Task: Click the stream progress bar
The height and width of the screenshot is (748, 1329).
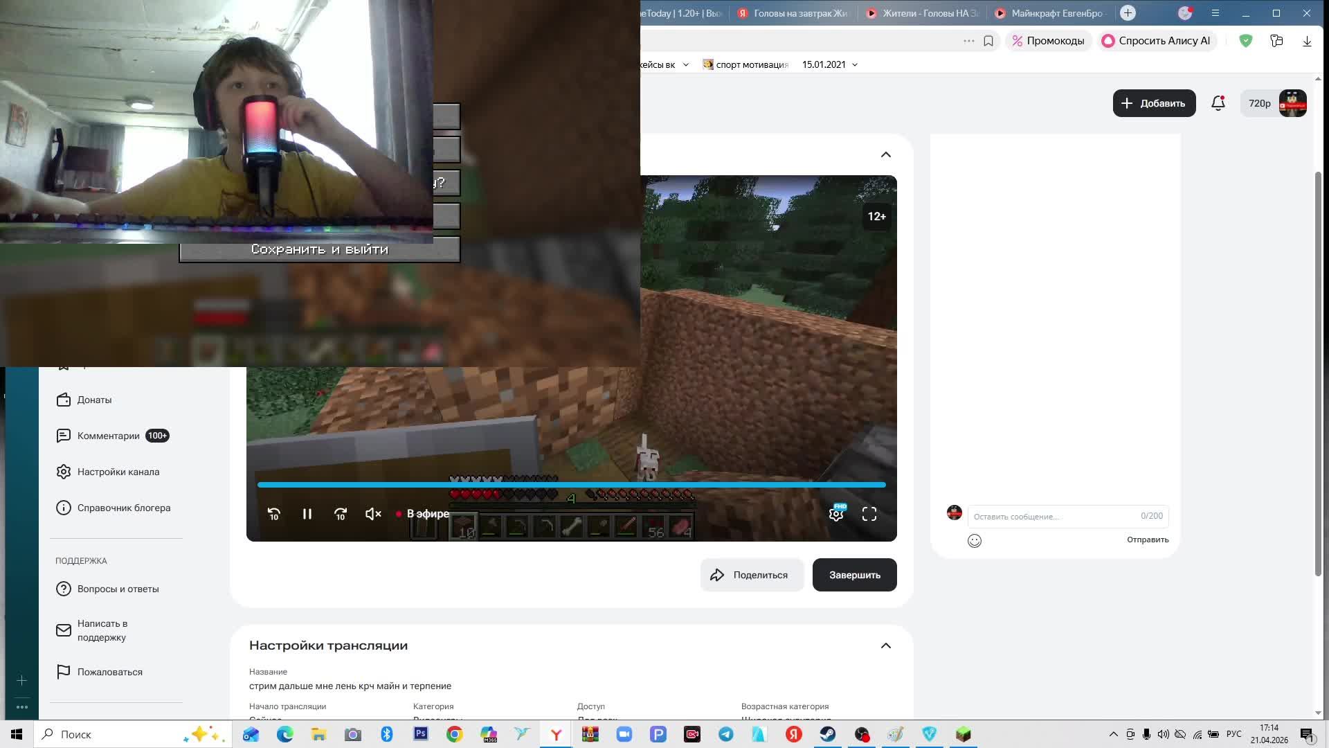Action: pos(572,485)
